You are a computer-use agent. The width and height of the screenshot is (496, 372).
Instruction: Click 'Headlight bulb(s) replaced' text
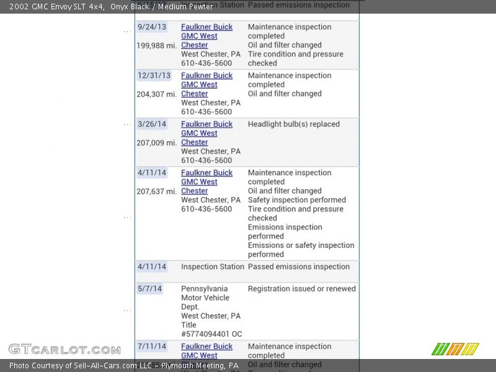[x=293, y=124]
